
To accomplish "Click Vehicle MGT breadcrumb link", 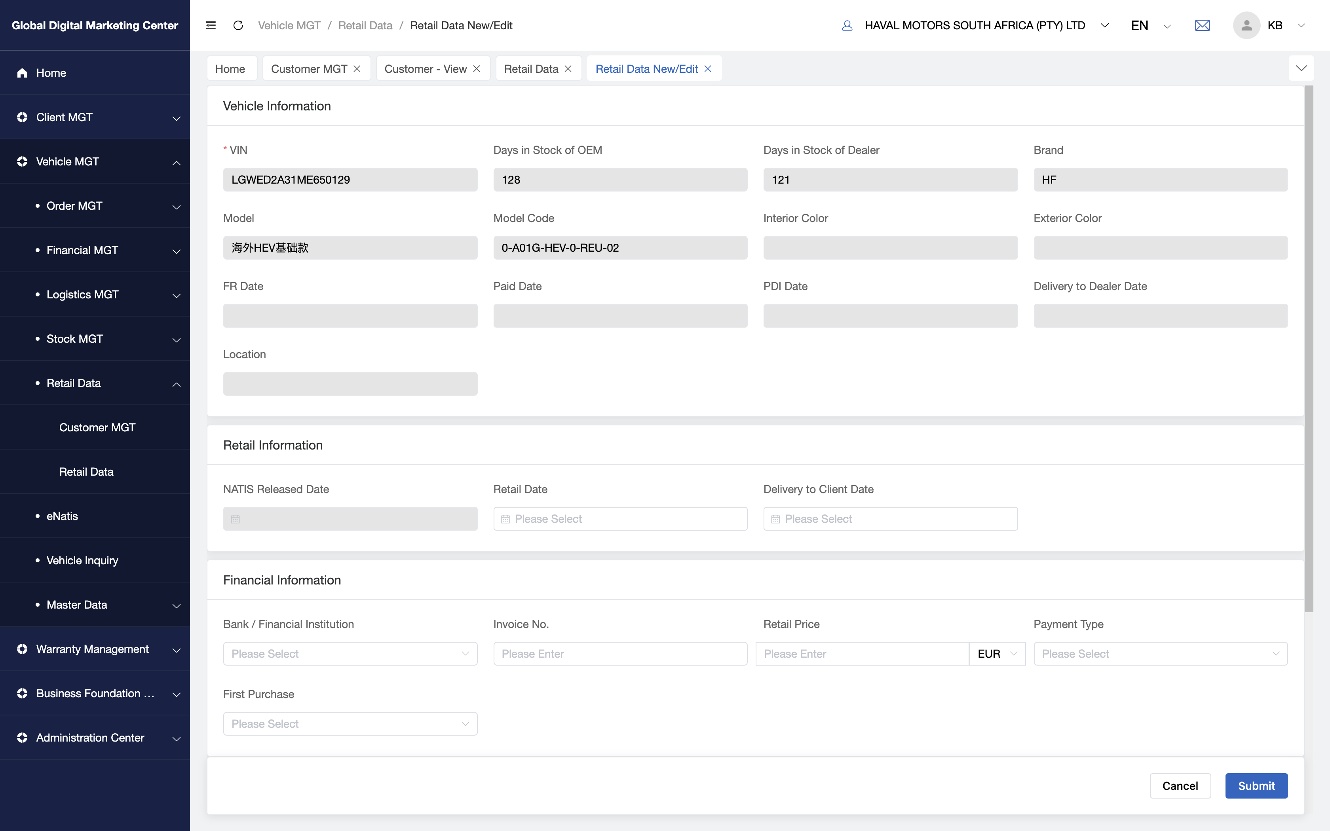I will (x=289, y=25).
